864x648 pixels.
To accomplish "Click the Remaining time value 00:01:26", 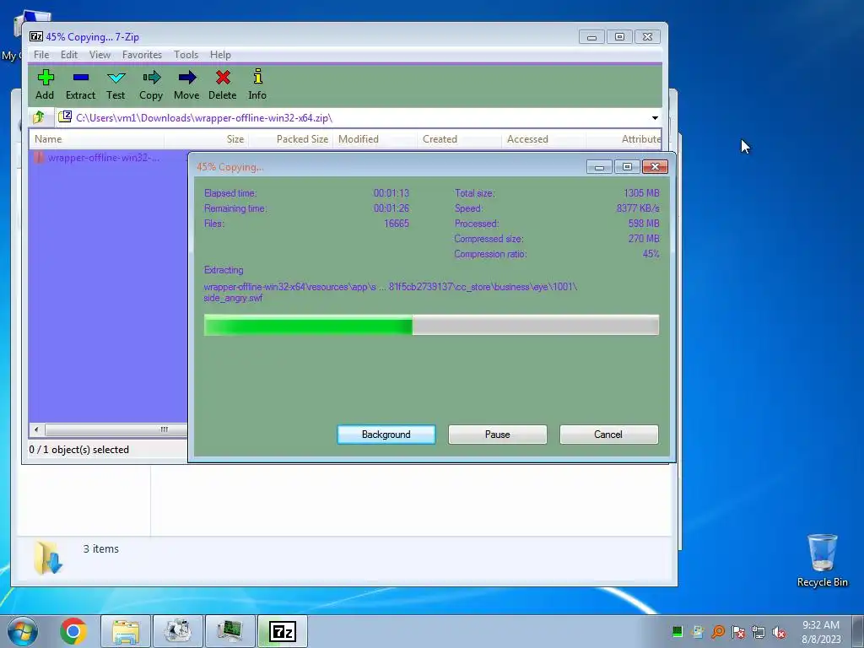I will click(x=391, y=208).
